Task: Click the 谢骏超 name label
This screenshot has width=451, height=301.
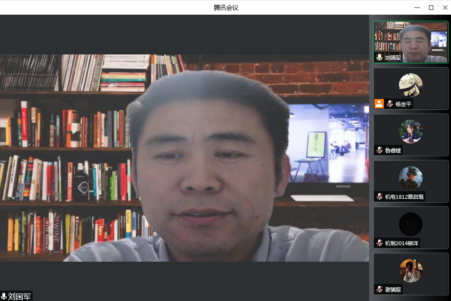Action: pyautogui.click(x=393, y=289)
